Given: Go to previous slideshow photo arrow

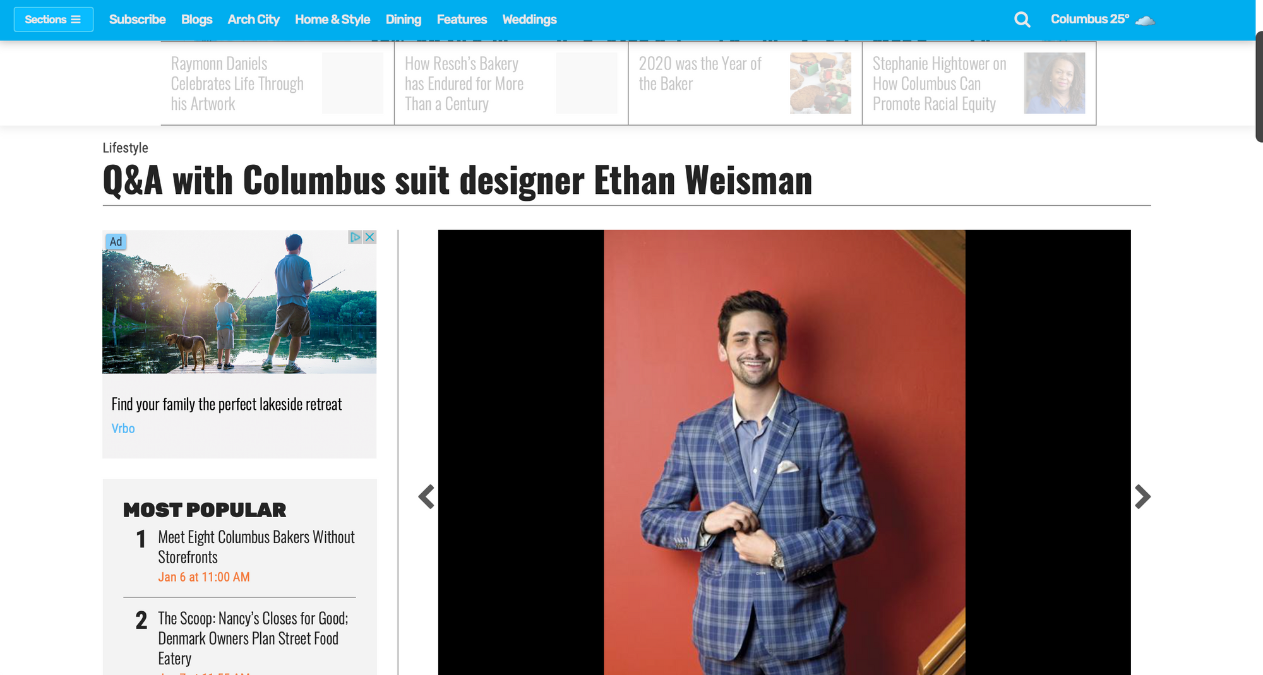Looking at the screenshot, I should point(426,497).
